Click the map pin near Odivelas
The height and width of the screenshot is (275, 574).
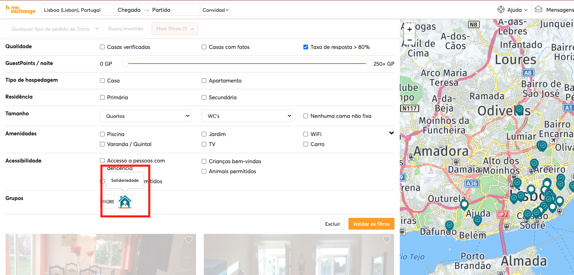pyautogui.click(x=520, y=110)
